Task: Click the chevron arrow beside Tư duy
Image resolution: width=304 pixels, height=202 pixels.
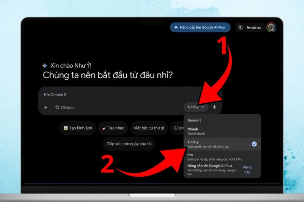Action: 203,107
